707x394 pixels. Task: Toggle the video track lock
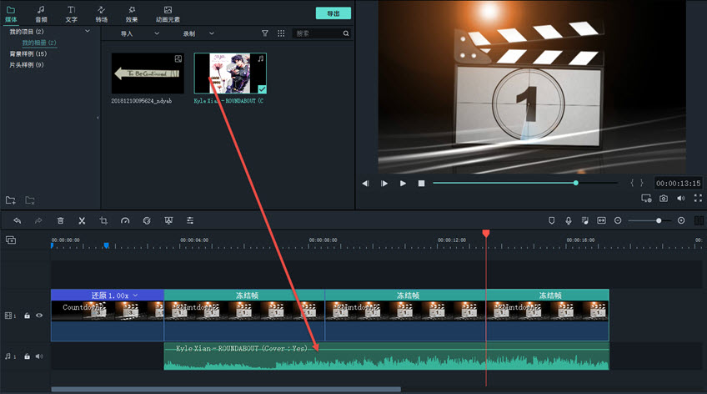click(27, 316)
